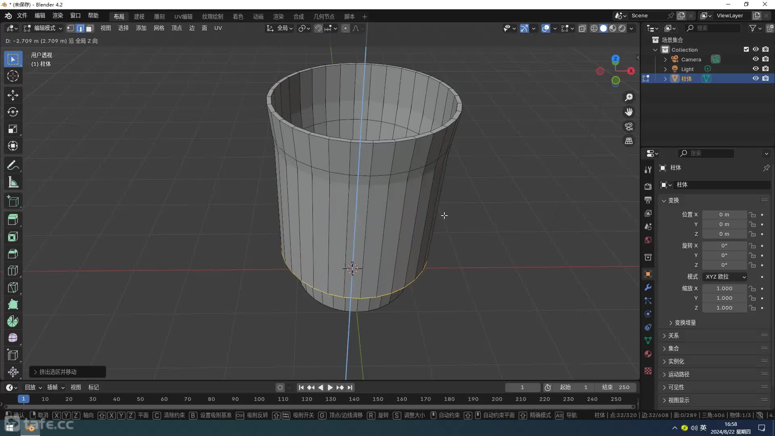Click the pan view hand icon
The width and height of the screenshot is (775, 436).
point(629,112)
